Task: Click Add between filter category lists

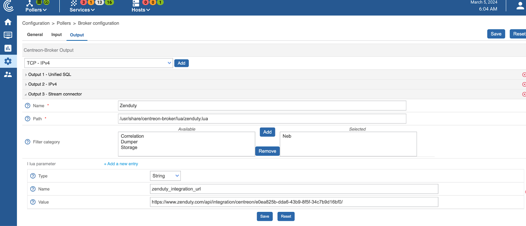Action: point(267,132)
